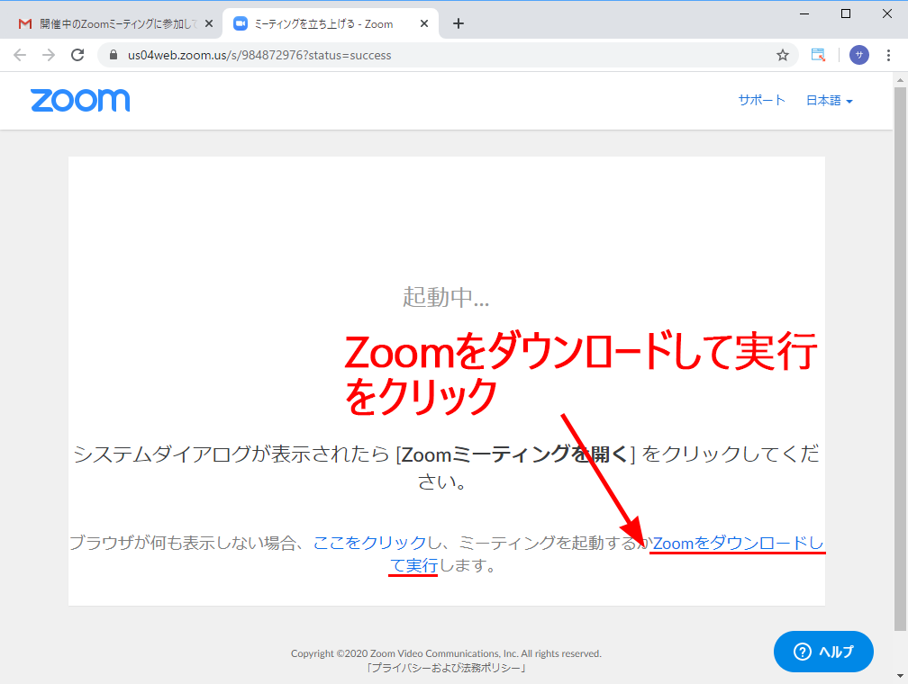Open the プライバシーおよび法務ポリシー footer link
The width and height of the screenshot is (908, 684).
446,669
